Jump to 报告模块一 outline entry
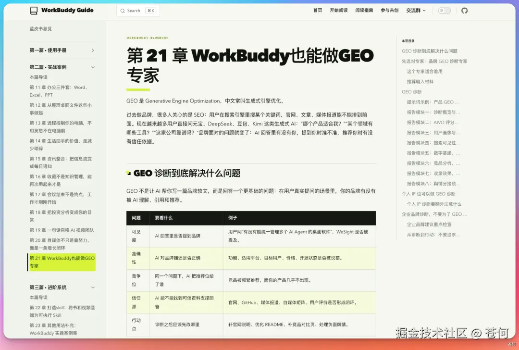 click(433, 112)
